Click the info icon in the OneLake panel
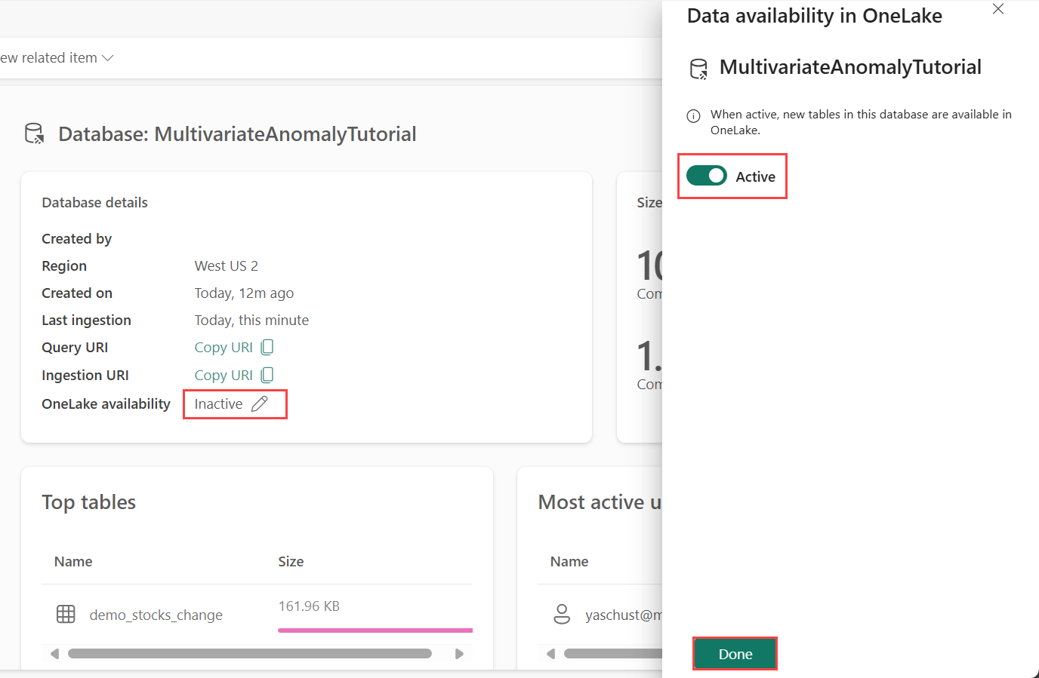The height and width of the screenshot is (678, 1039). pyautogui.click(x=693, y=116)
